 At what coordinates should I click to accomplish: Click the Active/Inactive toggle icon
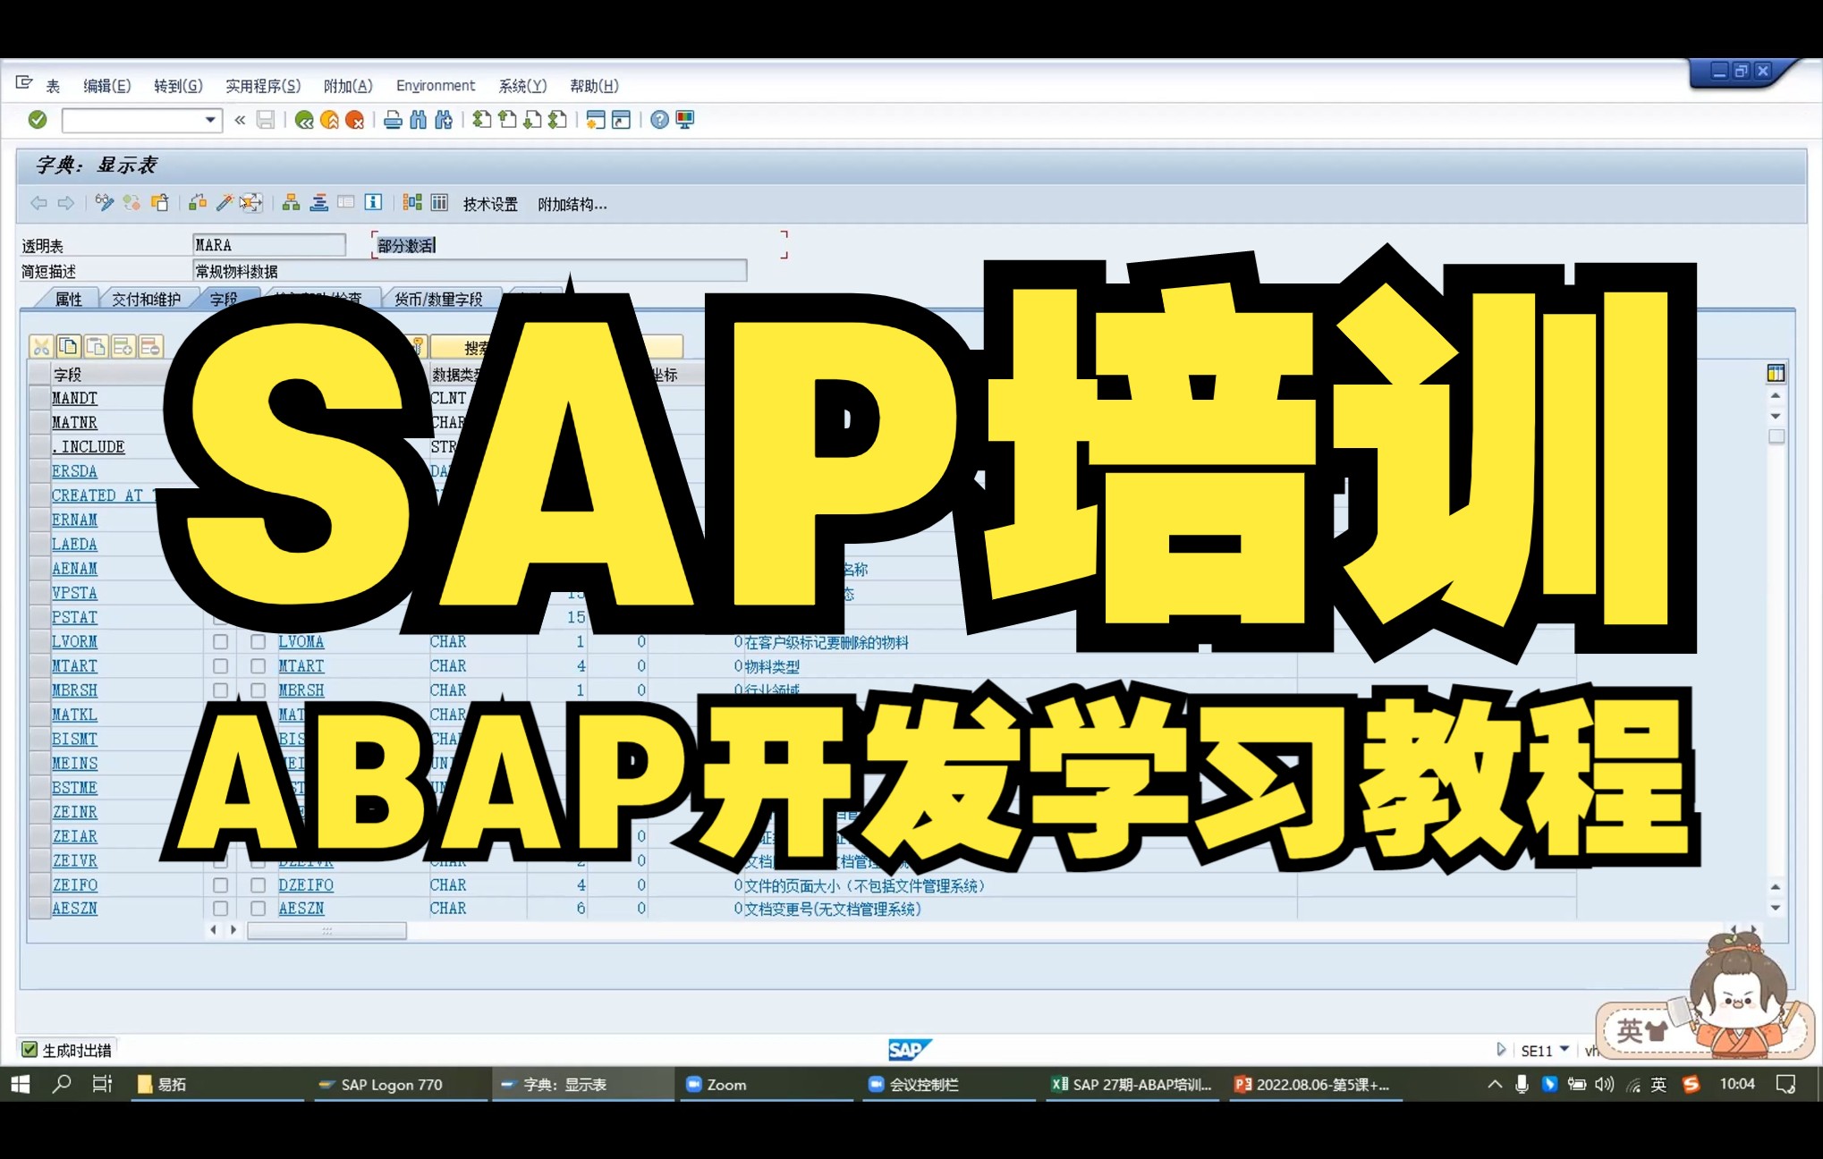[131, 203]
